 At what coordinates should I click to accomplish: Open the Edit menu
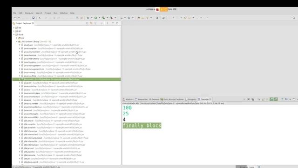[20, 13]
